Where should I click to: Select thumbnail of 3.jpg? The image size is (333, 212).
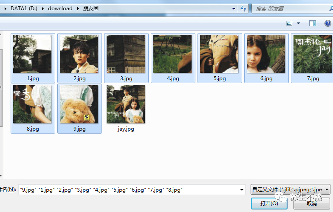(126, 54)
